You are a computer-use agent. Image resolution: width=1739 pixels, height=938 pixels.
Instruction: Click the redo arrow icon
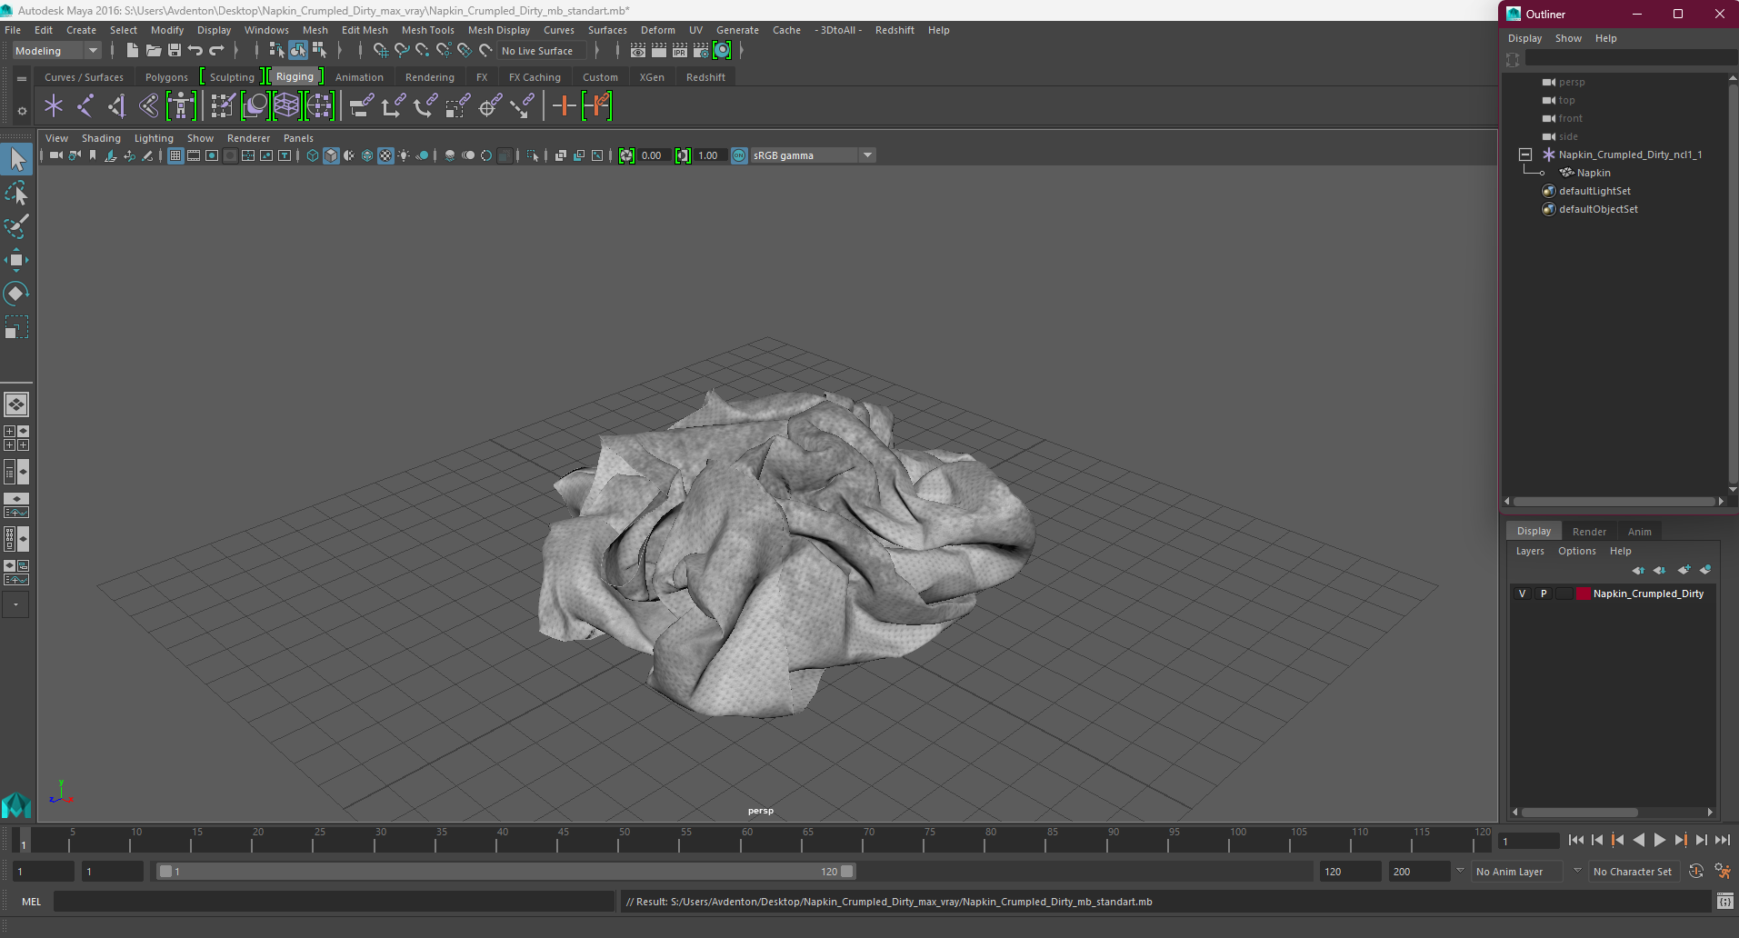(x=216, y=51)
